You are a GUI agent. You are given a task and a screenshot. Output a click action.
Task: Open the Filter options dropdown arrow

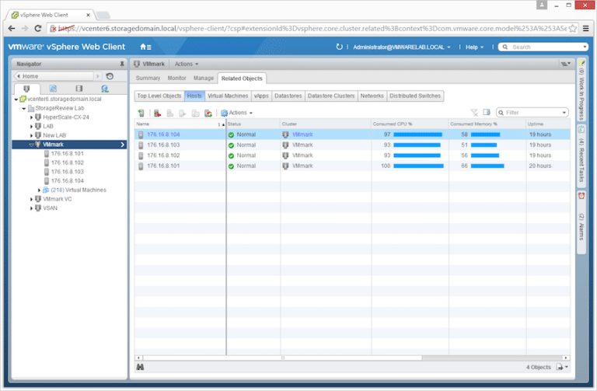(564, 113)
